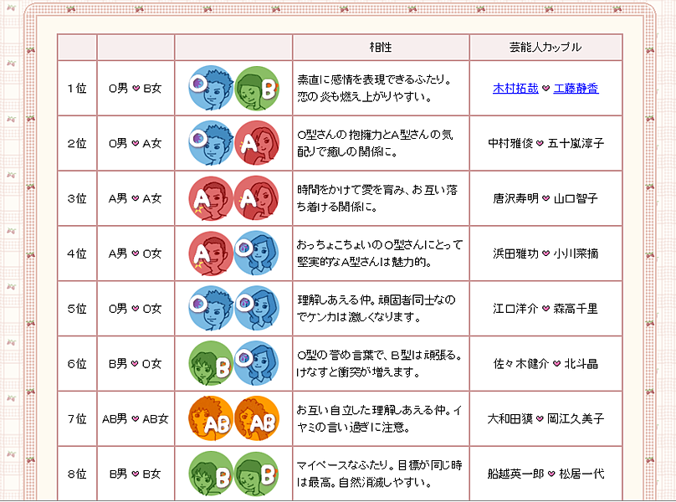Select the orange AB female avatar in the 7位 row
Viewport: 676px width, 502px height.
point(256,418)
